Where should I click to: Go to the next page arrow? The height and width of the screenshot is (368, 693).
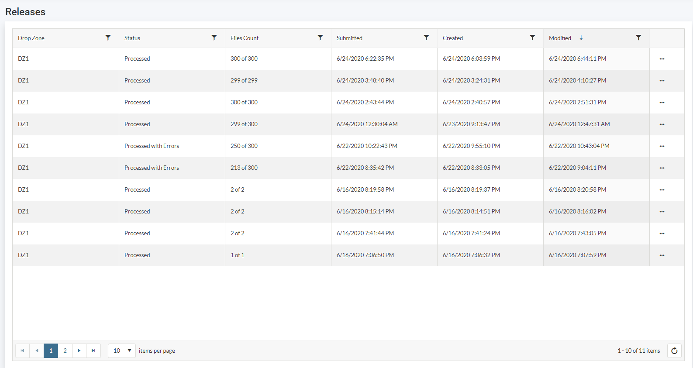[79, 351]
